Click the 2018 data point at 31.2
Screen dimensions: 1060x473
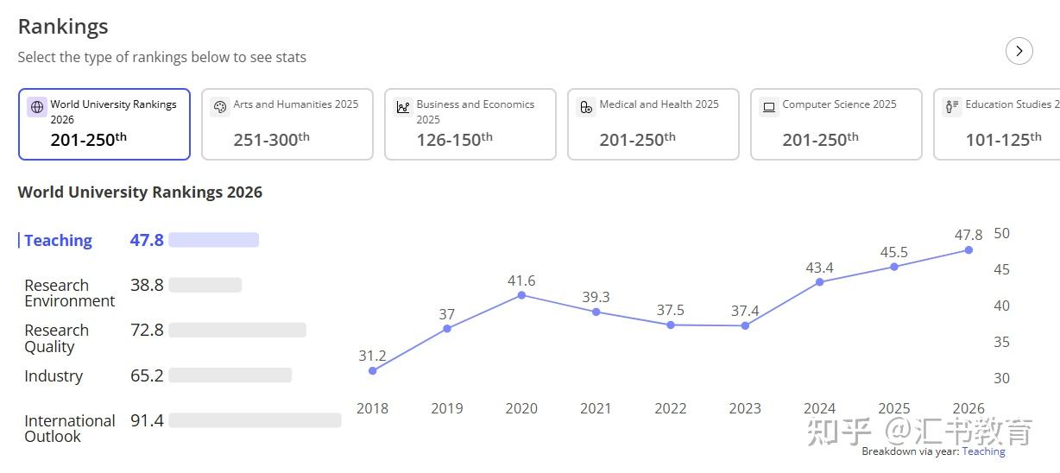pos(372,371)
